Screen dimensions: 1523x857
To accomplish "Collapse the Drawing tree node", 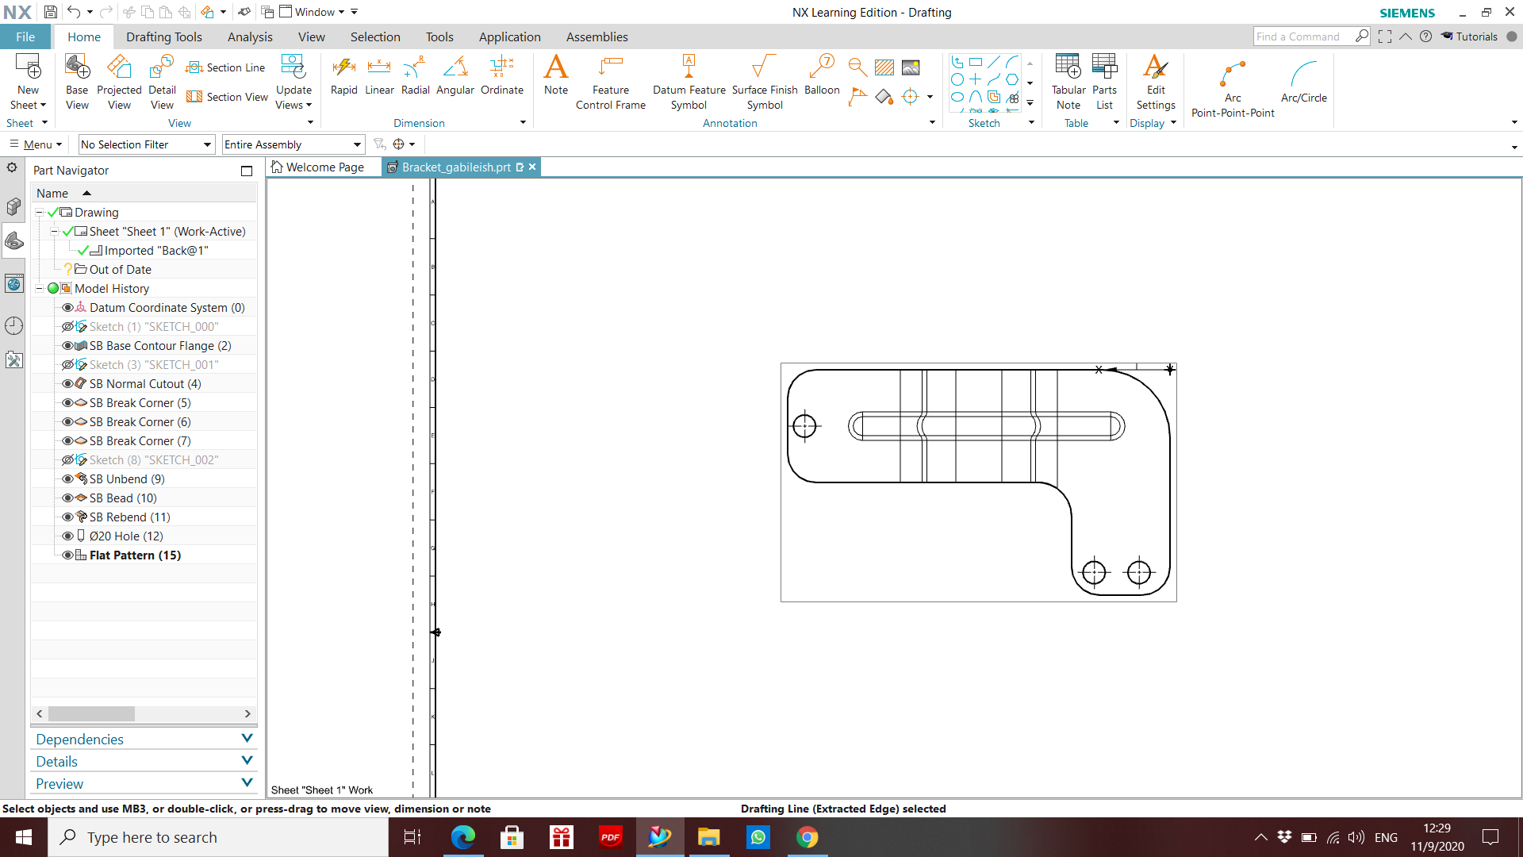I will [40, 213].
